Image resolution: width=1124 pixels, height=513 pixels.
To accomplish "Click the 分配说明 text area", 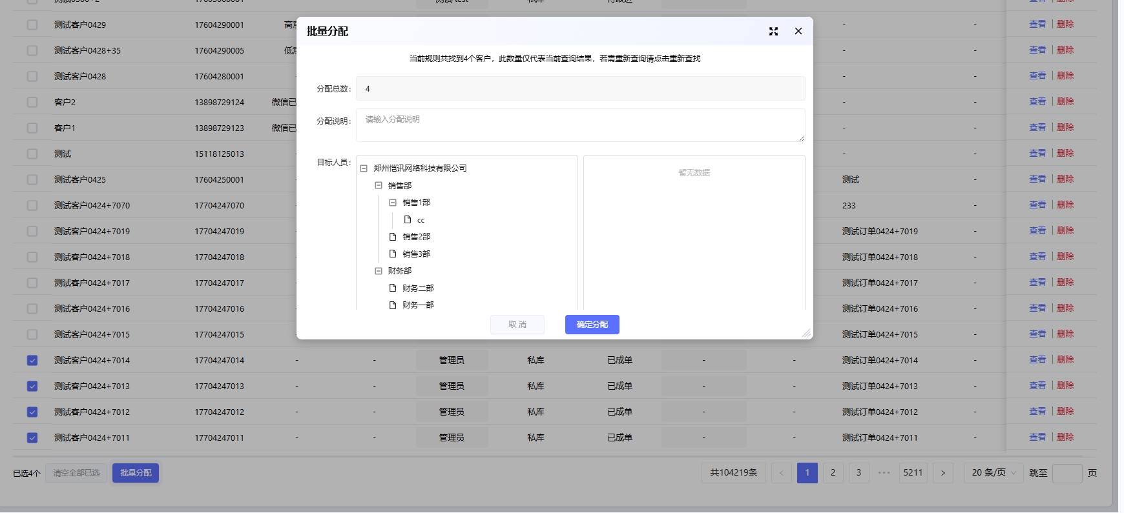I will (580, 125).
